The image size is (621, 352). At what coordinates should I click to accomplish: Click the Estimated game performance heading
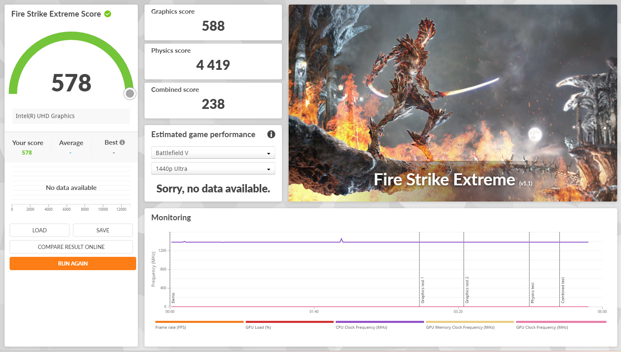203,134
